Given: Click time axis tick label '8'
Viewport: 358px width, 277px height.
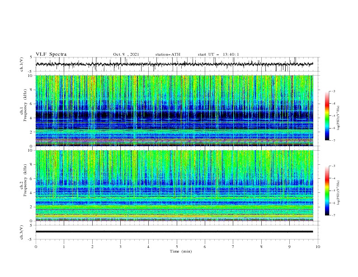Looking at the screenshot, I should (261, 247).
